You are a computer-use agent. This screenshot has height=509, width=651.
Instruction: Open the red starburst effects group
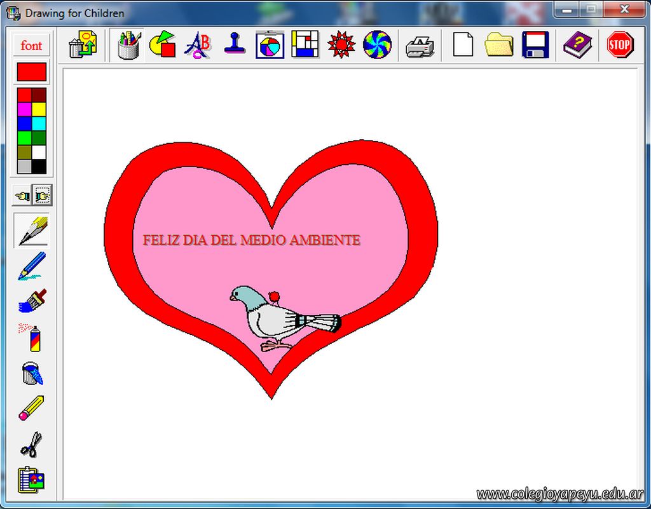click(341, 45)
